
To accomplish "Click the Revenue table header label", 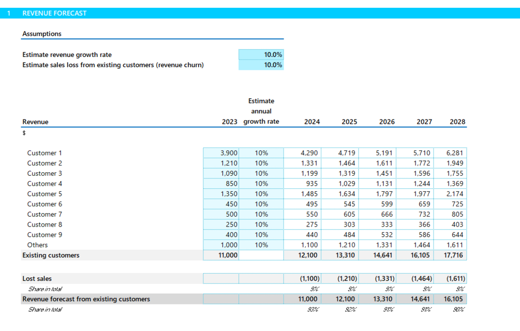I will point(35,122).
